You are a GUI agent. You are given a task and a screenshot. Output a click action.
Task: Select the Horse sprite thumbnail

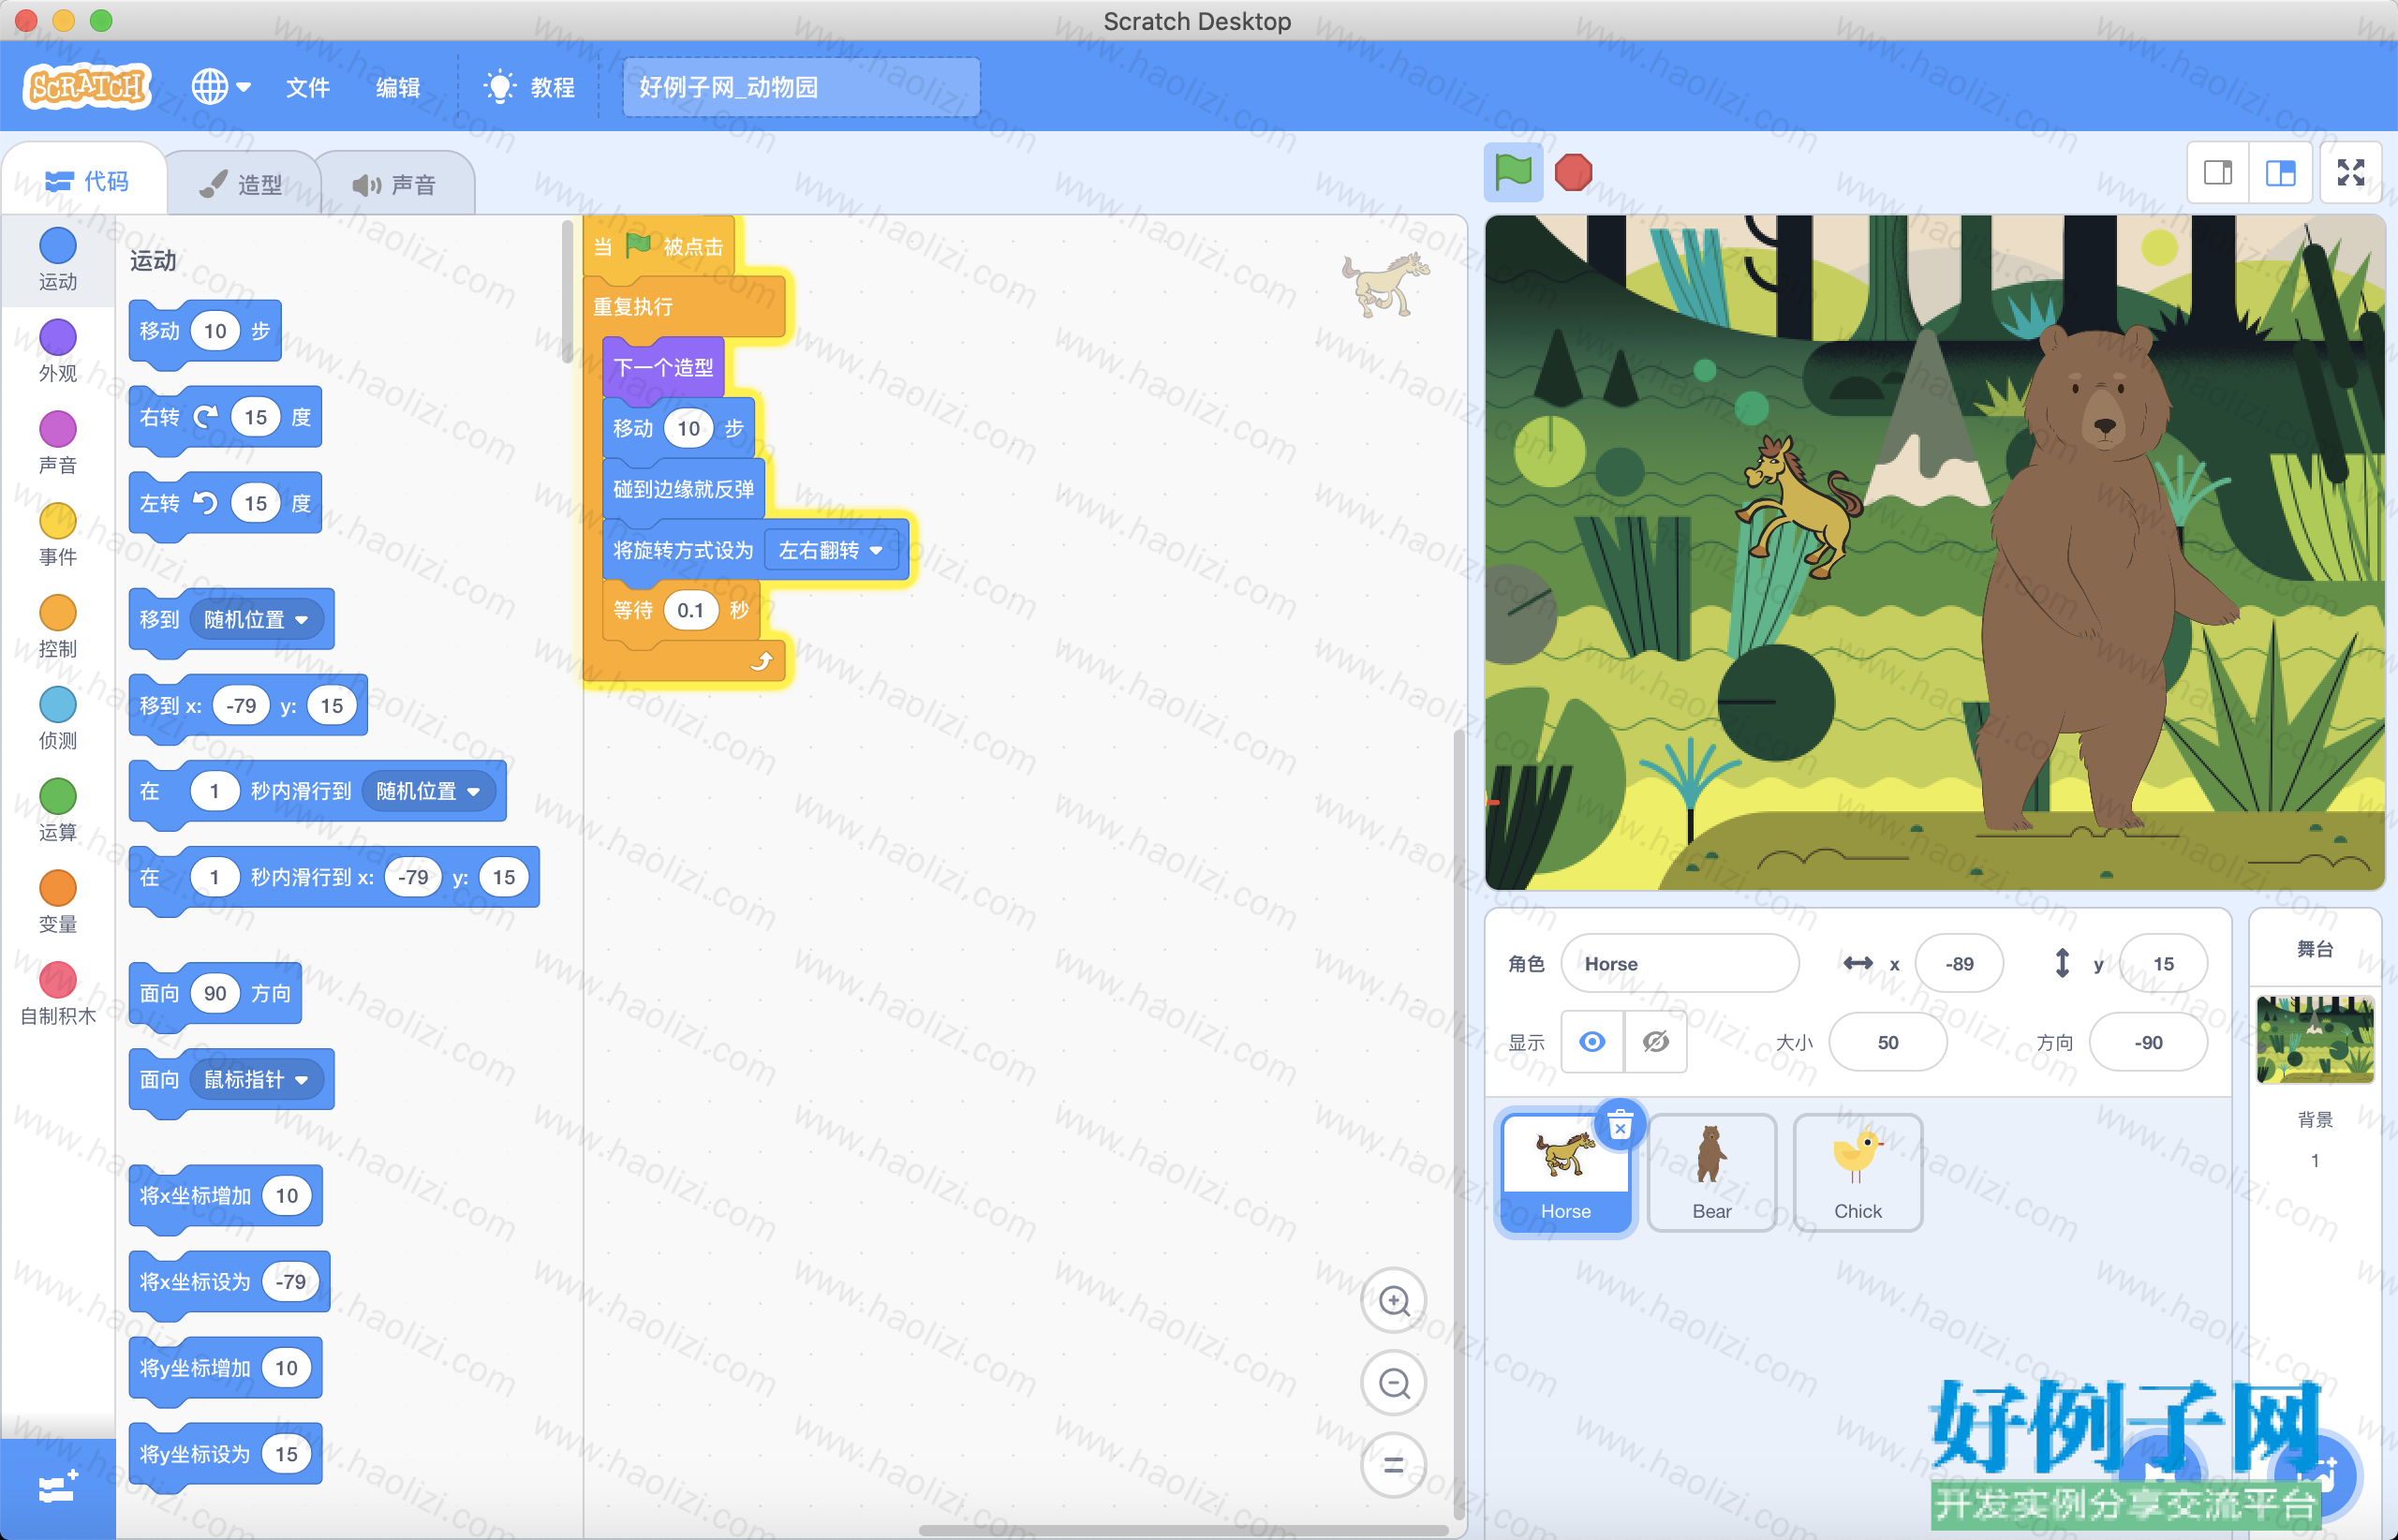[1565, 1172]
